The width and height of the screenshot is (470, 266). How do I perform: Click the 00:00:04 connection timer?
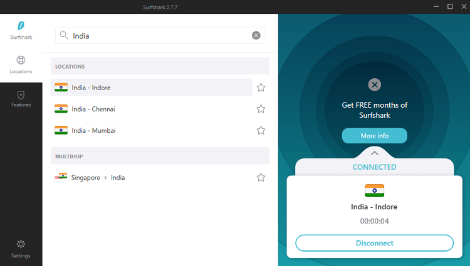374,221
